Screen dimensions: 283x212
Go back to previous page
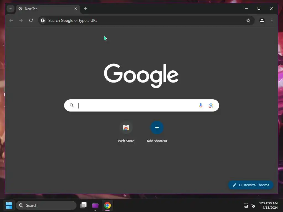(x=11, y=20)
